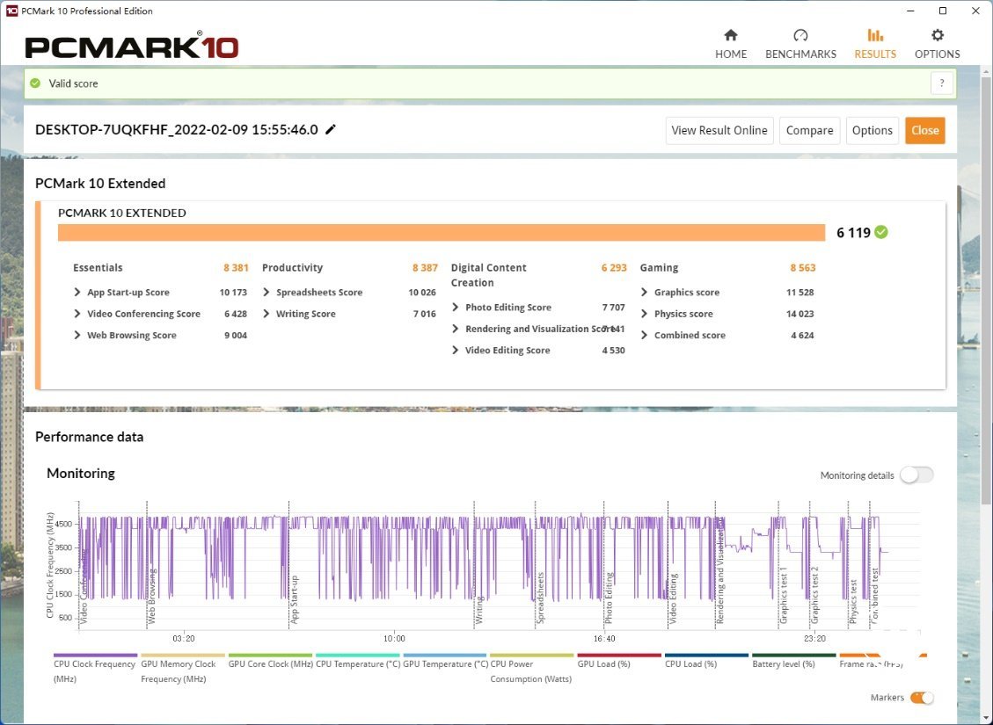Toggle GPU Temperature legend series
The height and width of the screenshot is (725, 993).
[445, 663]
